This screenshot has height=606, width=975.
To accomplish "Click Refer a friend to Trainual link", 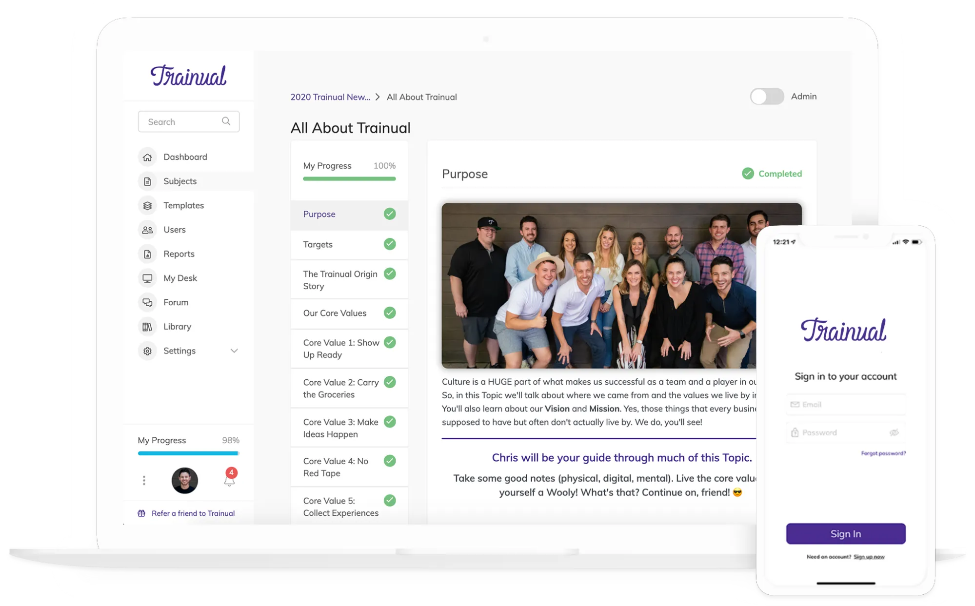I will 193,513.
